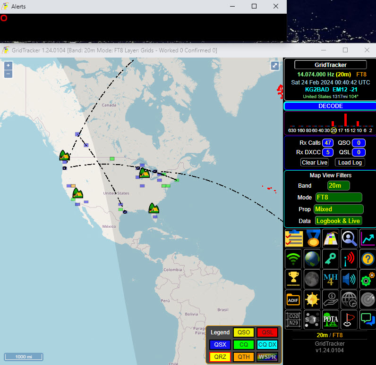This screenshot has width=376, height=365.
Task: Click the callsign lookup magnifier icon
Action: [350, 239]
